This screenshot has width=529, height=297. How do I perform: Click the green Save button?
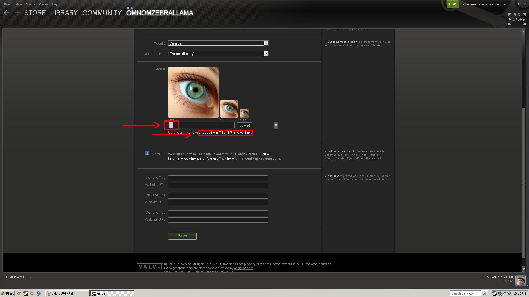(x=182, y=236)
